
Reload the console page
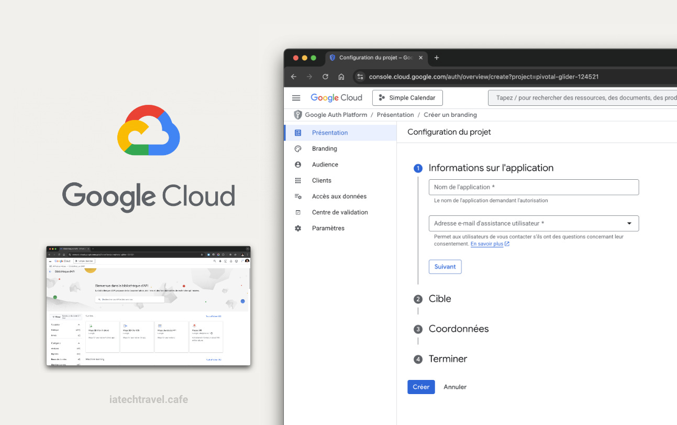tap(325, 77)
